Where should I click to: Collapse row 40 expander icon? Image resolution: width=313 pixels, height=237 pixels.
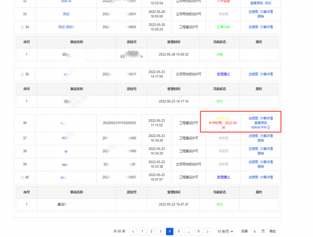[22, 177]
